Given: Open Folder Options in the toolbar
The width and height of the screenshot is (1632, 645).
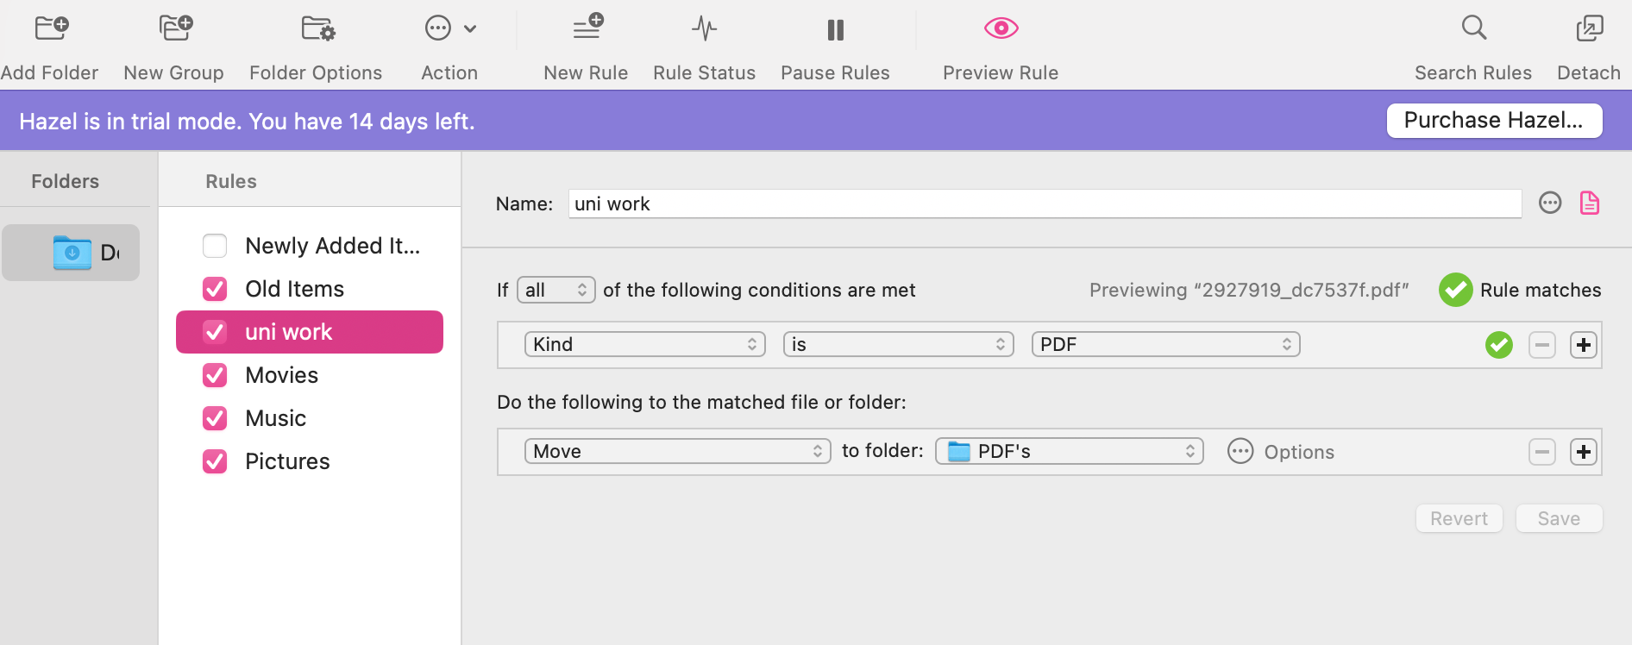Looking at the screenshot, I should point(317,29).
